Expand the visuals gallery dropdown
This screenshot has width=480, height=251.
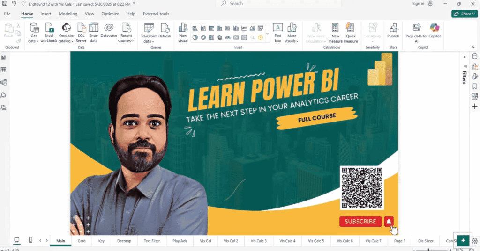click(267, 34)
